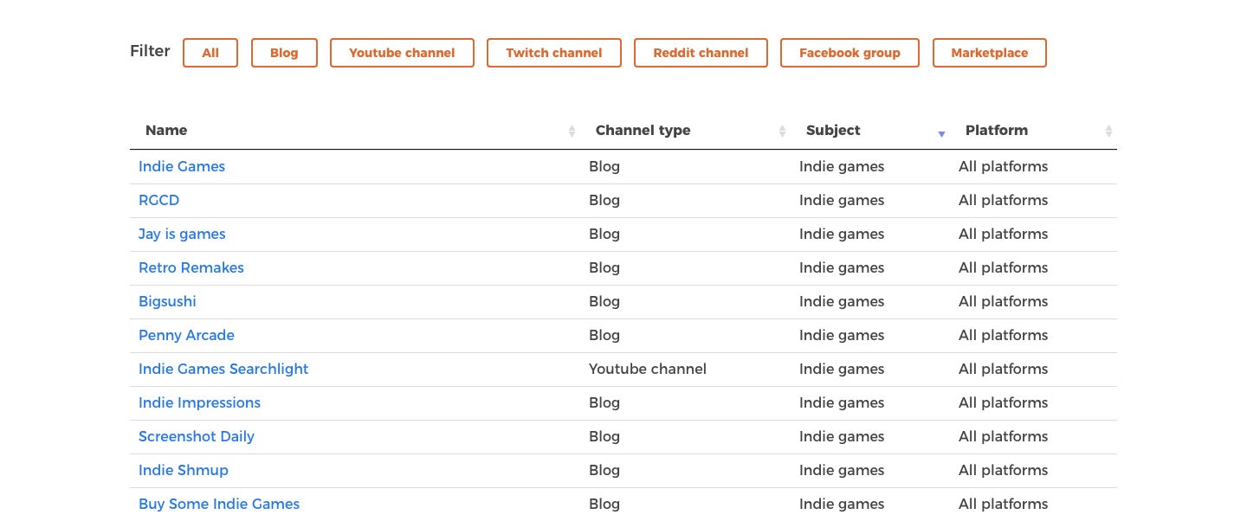Image resolution: width=1247 pixels, height=521 pixels.
Task: Filter channels by Blog
Action: click(284, 53)
